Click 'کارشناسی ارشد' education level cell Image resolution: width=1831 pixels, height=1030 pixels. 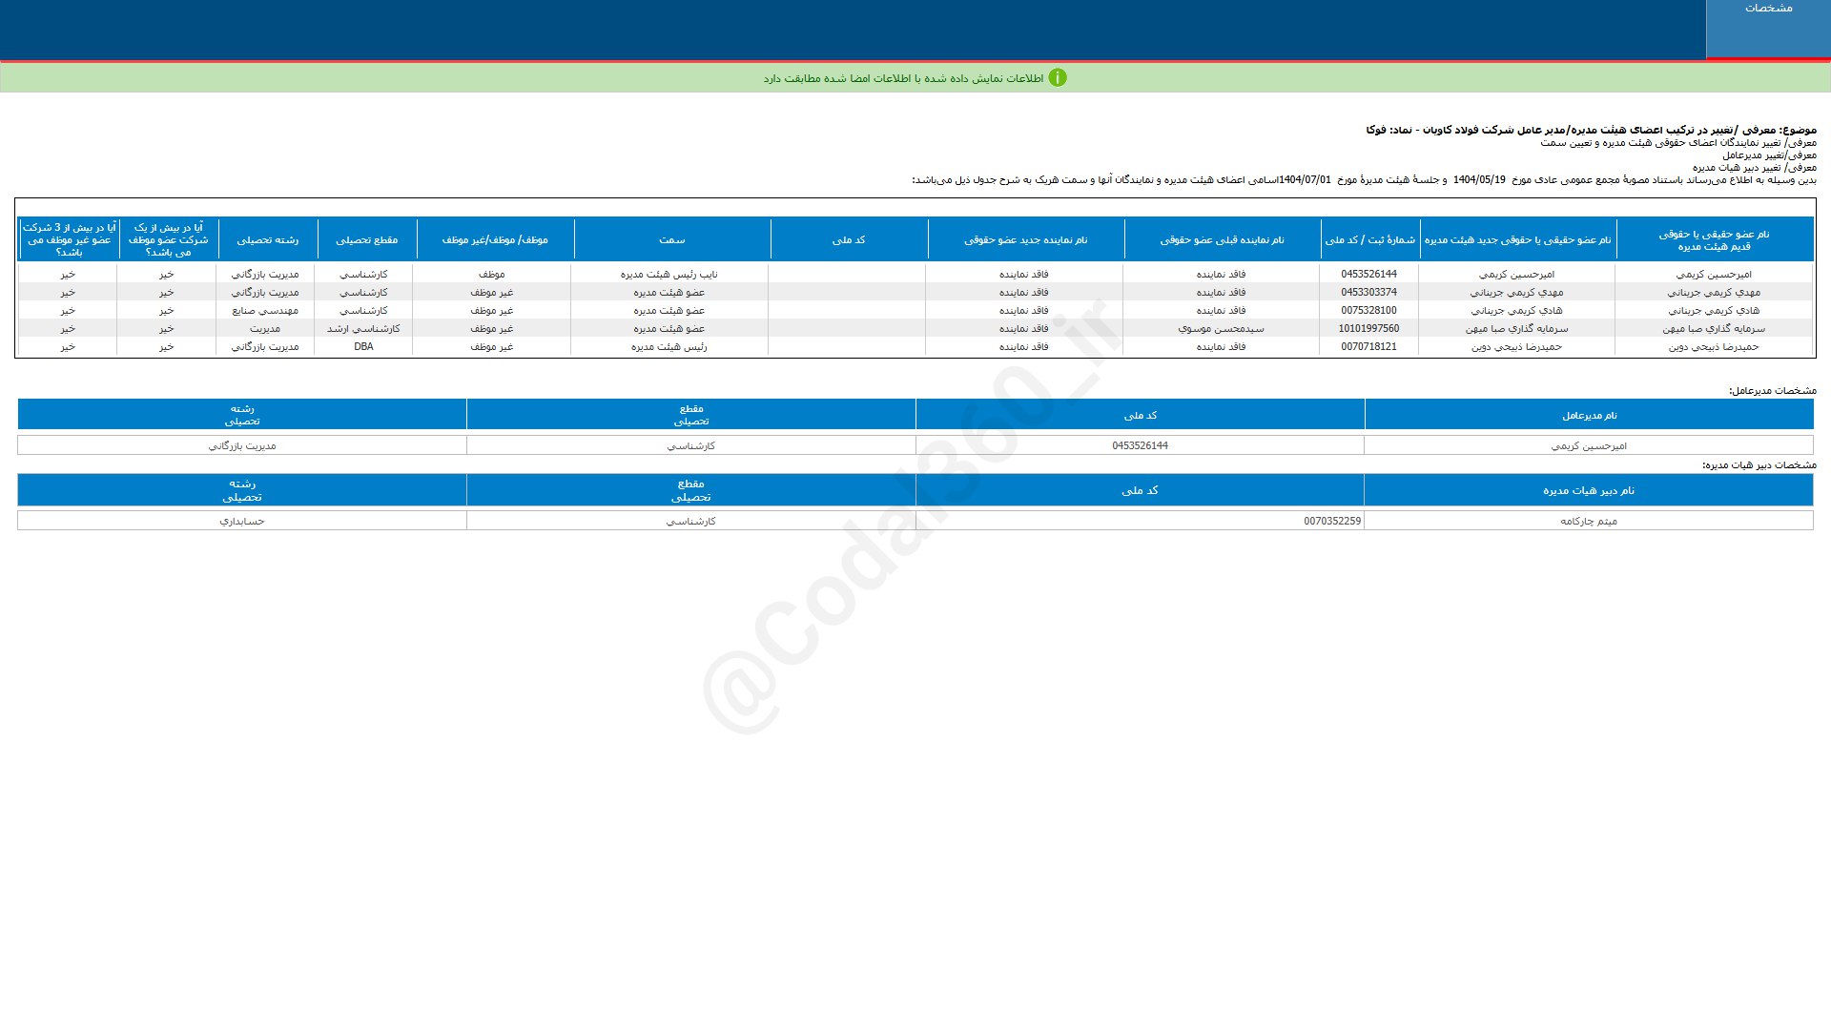click(363, 329)
